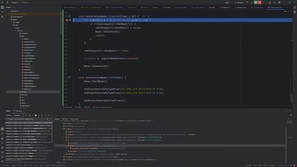Click Step Into in debug toolbar
Viewport: 297px width, 167px height.
(x=39, y=116)
